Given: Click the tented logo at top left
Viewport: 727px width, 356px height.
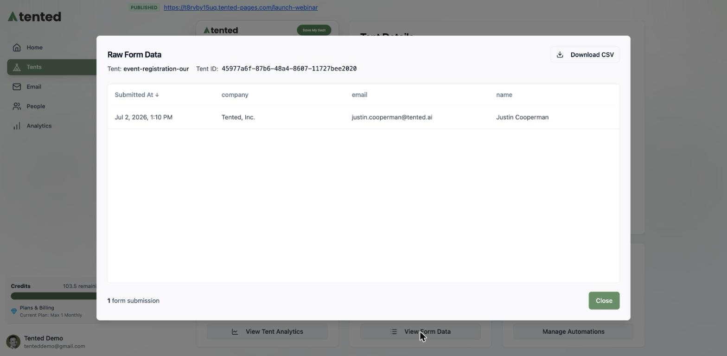Looking at the screenshot, I should [x=35, y=17].
